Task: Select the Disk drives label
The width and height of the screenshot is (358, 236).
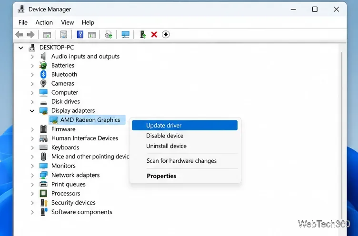Action: [65, 101]
